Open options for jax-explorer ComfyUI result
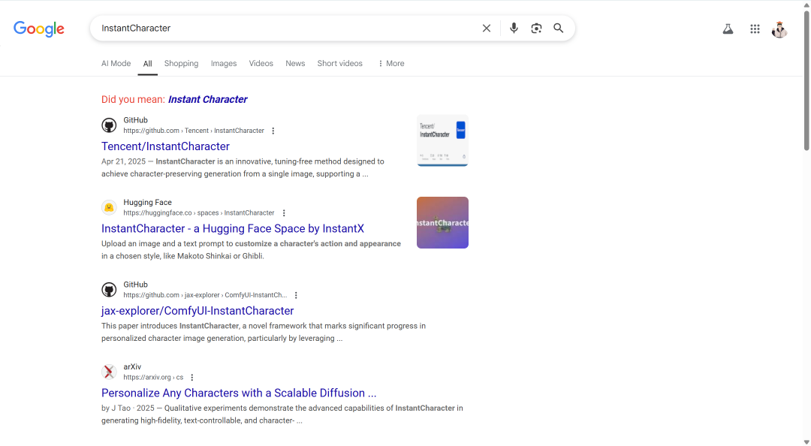This screenshot has height=446, width=811. pos(296,295)
